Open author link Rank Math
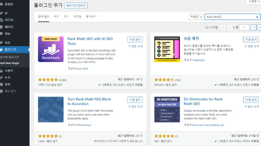This screenshot has height=146, width=261. (82, 69)
